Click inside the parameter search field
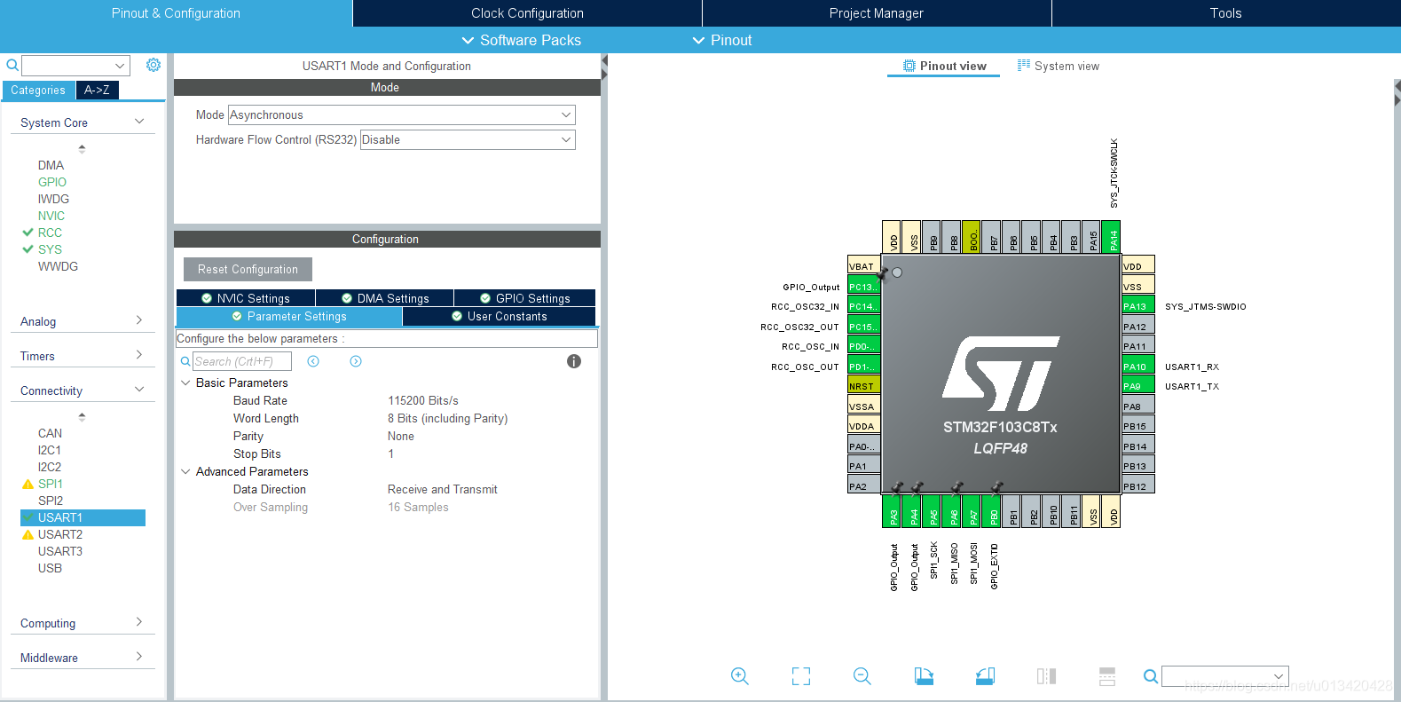The height and width of the screenshot is (702, 1401). (242, 361)
